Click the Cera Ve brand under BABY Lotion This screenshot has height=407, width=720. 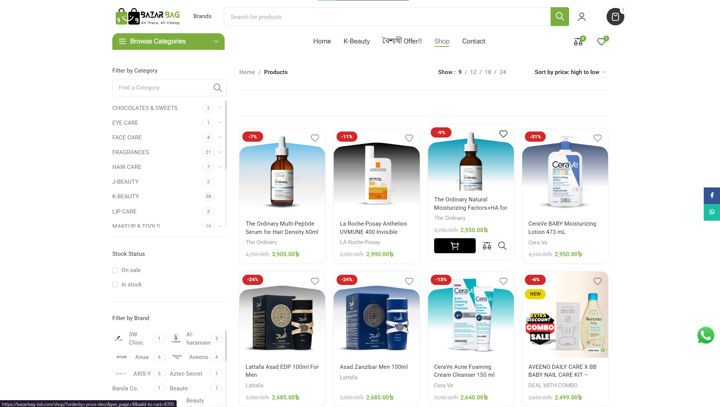538,243
